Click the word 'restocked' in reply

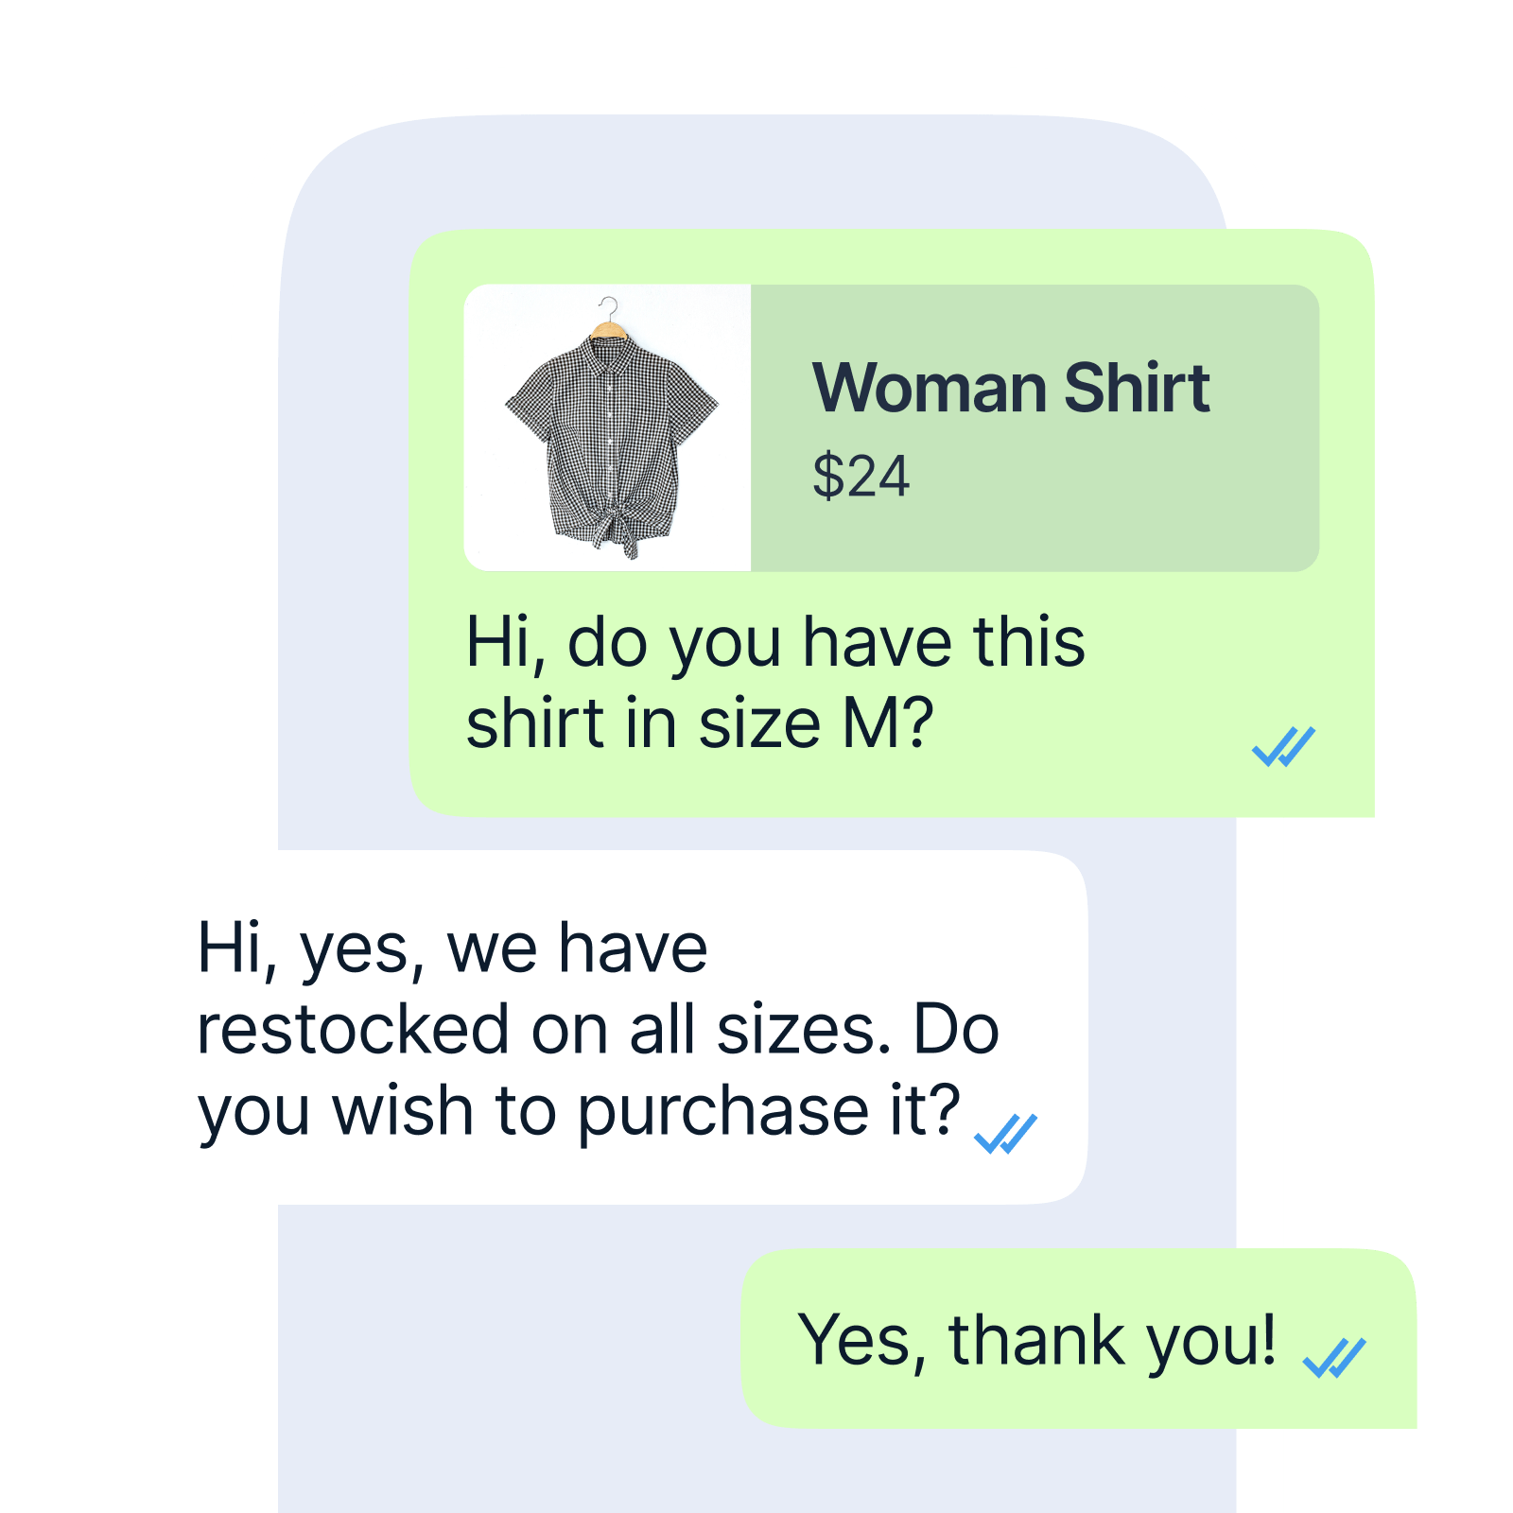(x=353, y=1029)
